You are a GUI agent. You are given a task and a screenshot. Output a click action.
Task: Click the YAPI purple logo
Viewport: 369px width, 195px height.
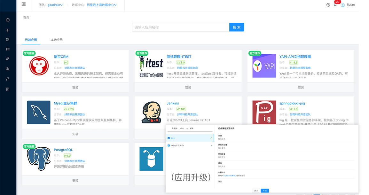[264, 66]
